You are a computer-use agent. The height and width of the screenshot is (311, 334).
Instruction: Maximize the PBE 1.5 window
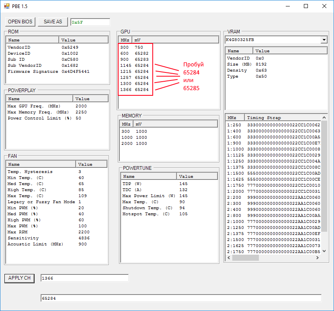(306, 6)
